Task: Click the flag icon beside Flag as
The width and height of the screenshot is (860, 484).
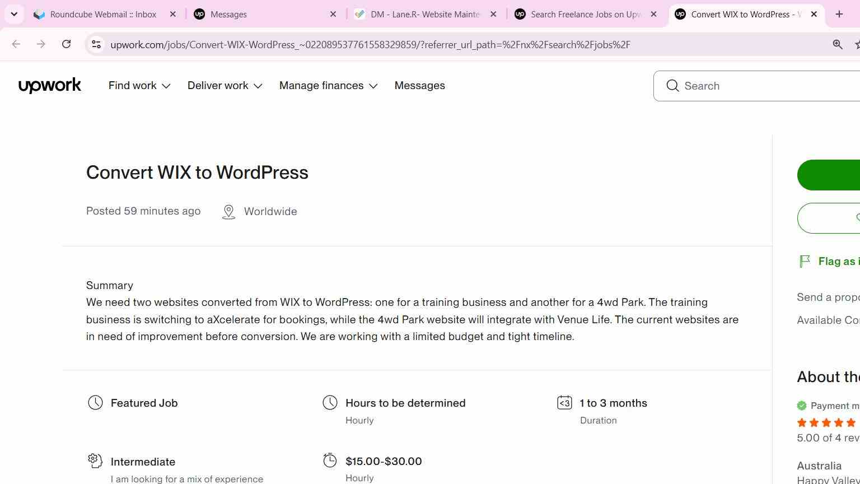Action: (x=805, y=261)
